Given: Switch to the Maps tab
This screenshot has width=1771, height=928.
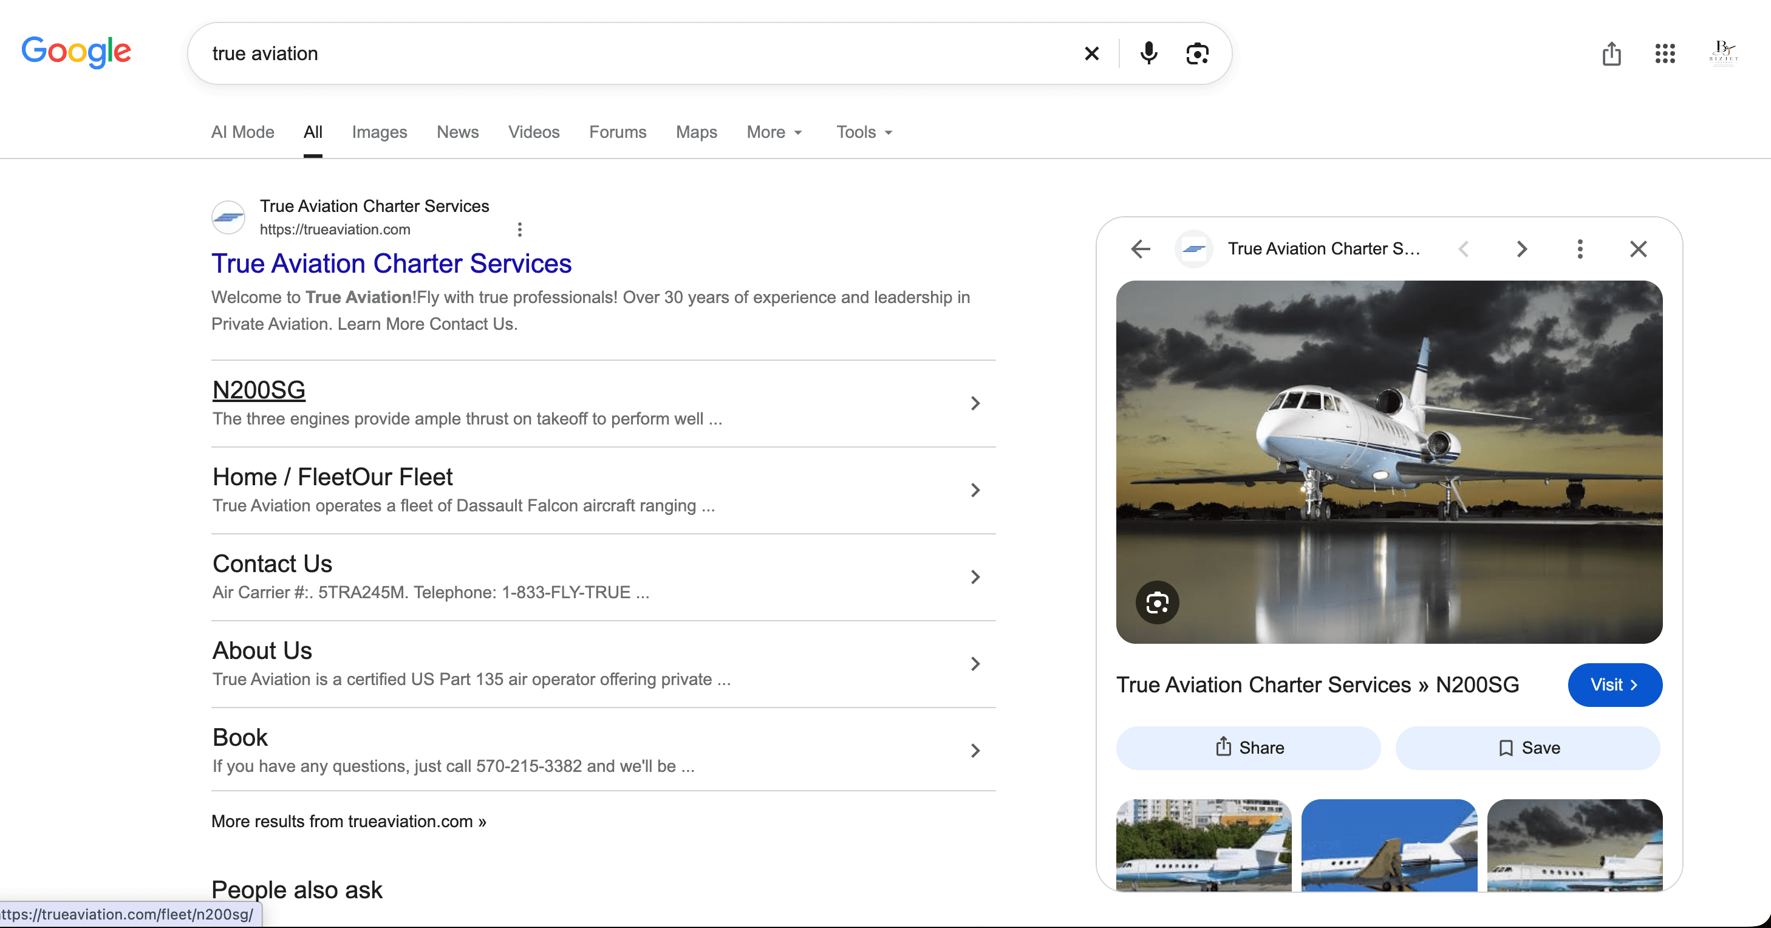Looking at the screenshot, I should [696, 132].
